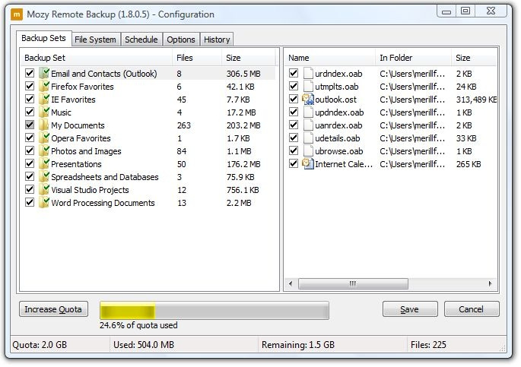Click the file list horizontal scrollbar thumb
The image size is (521, 367).
353,283
